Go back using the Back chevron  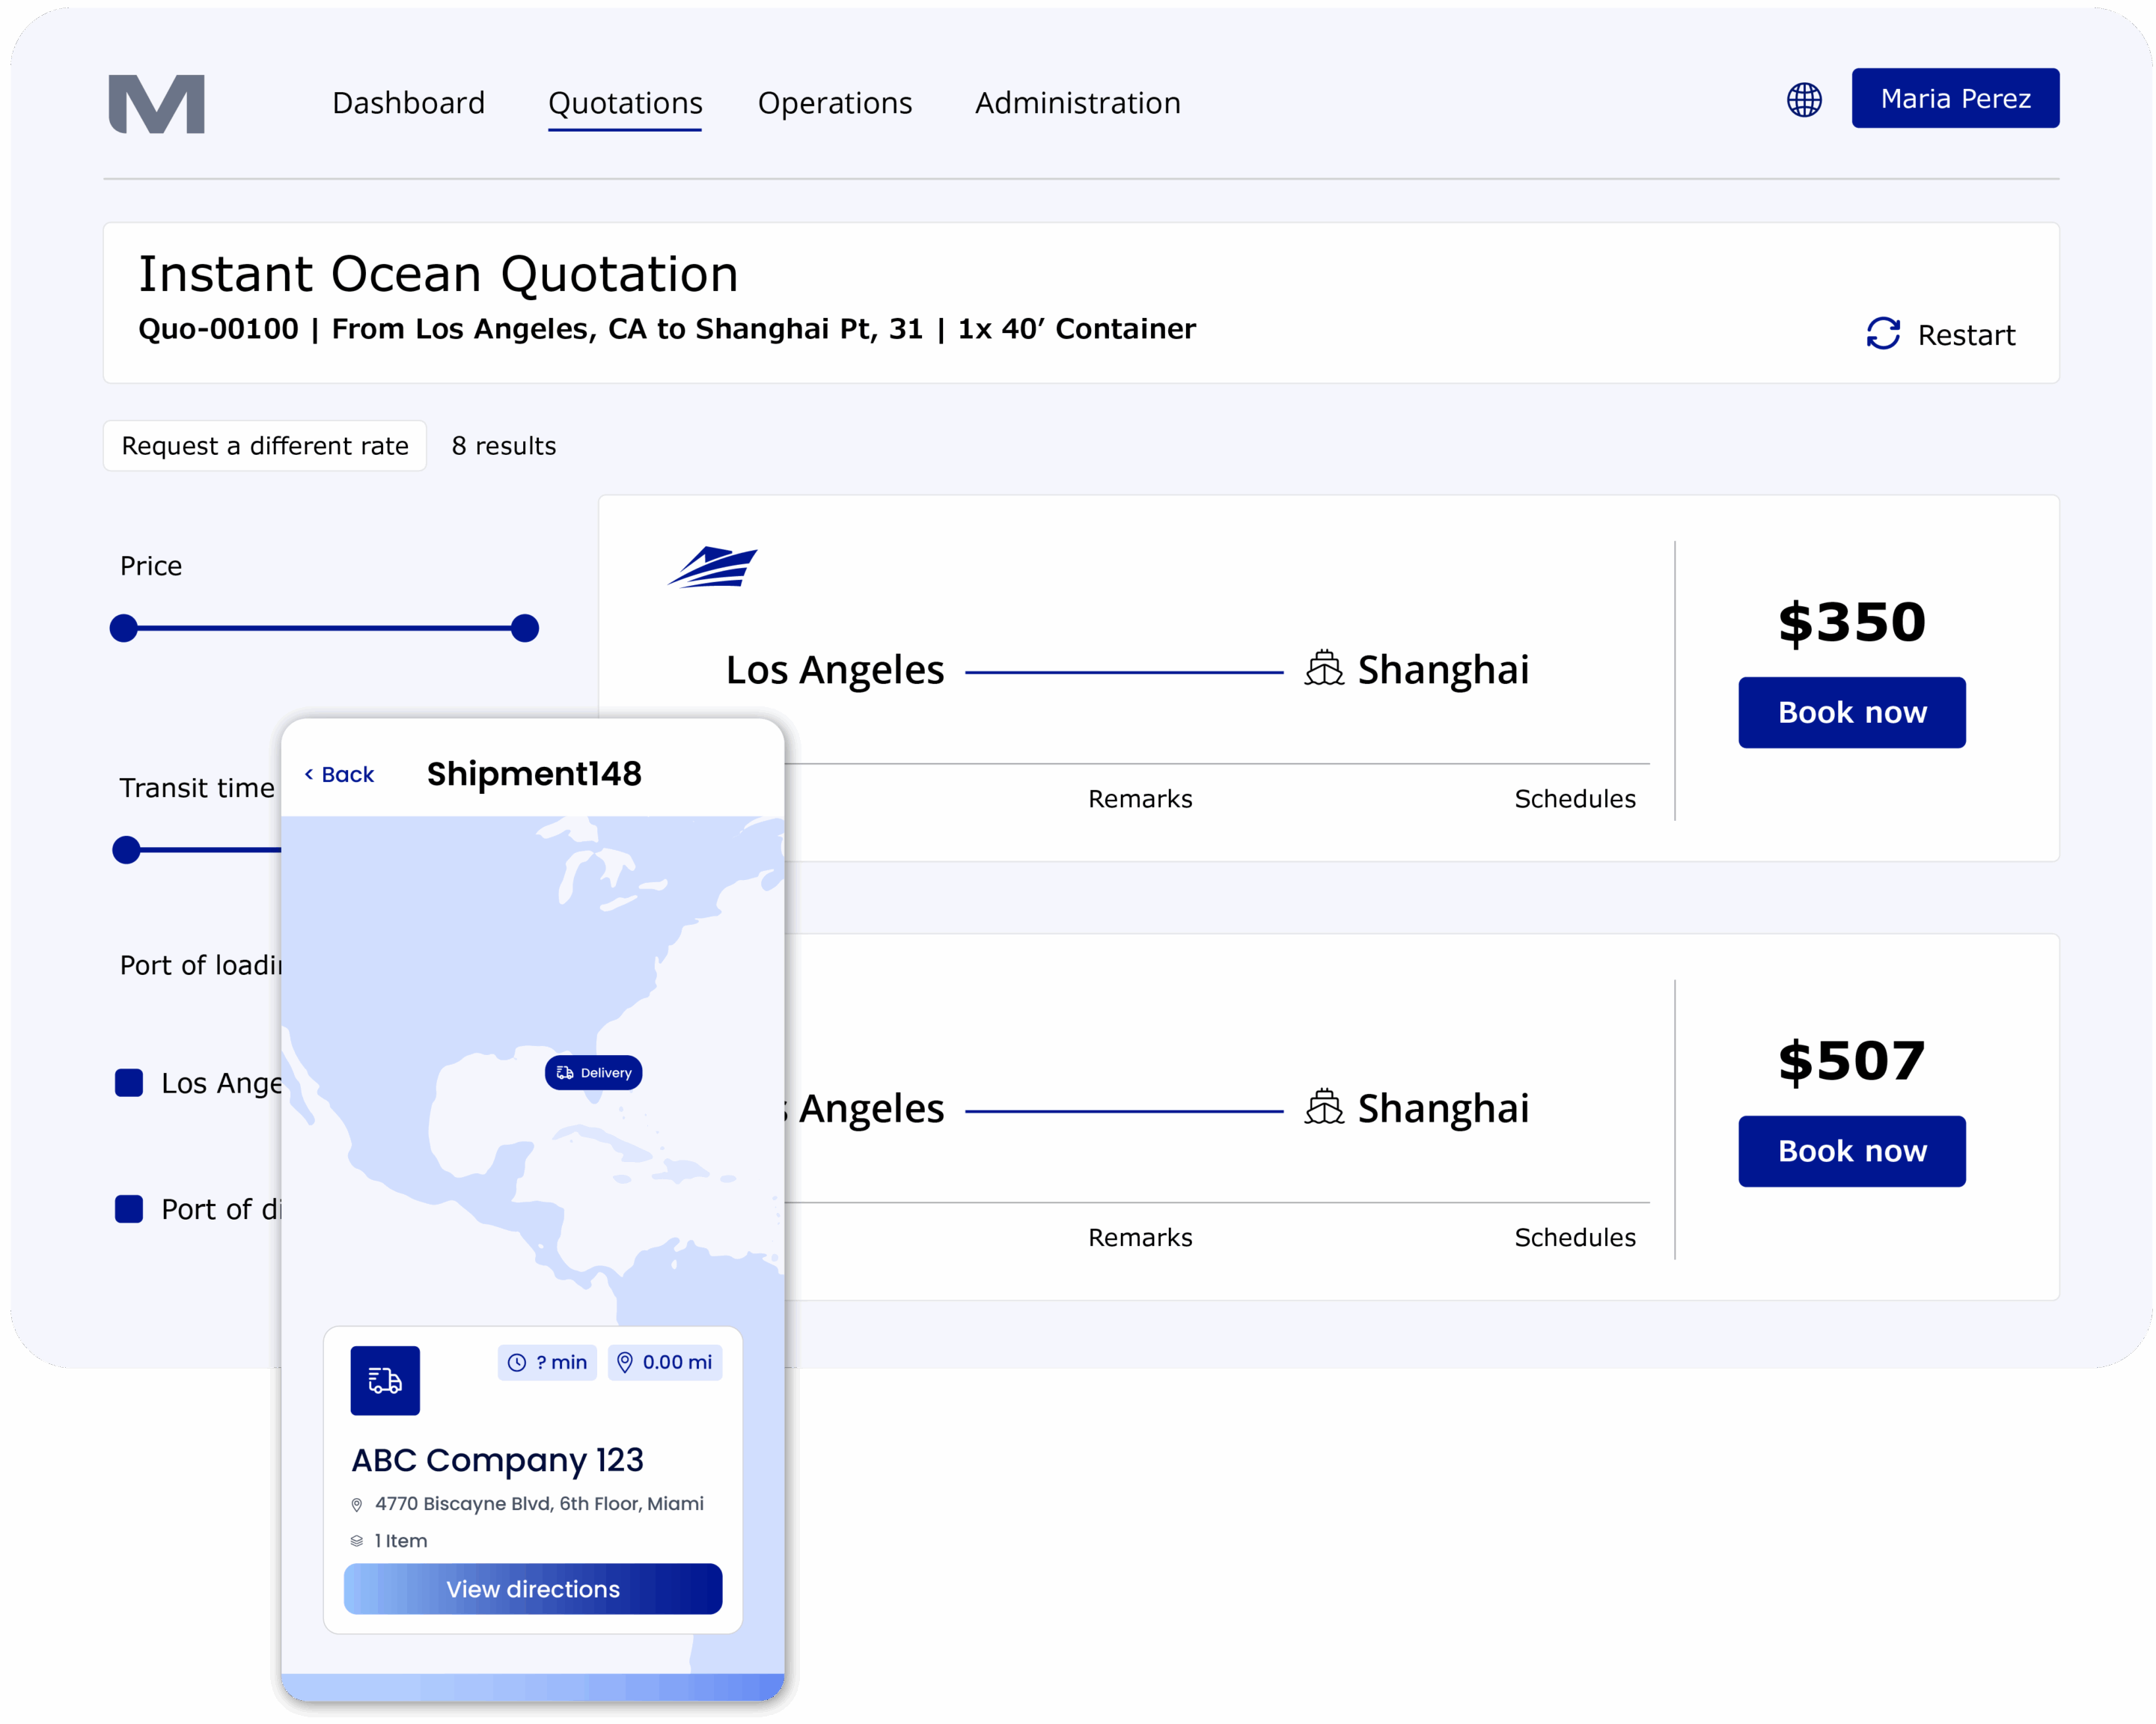pyautogui.click(x=339, y=775)
